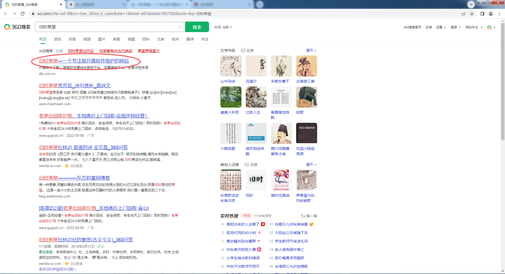This screenshot has width=505, height=274.
Task: Click the page vertical scrollbar thumb
Action: click(503, 82)
